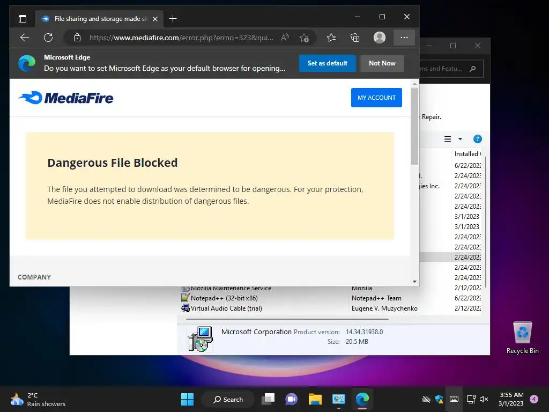549x412 pixels.
Task: Click the mediafire.com address bar
Action: pos(181,38)
